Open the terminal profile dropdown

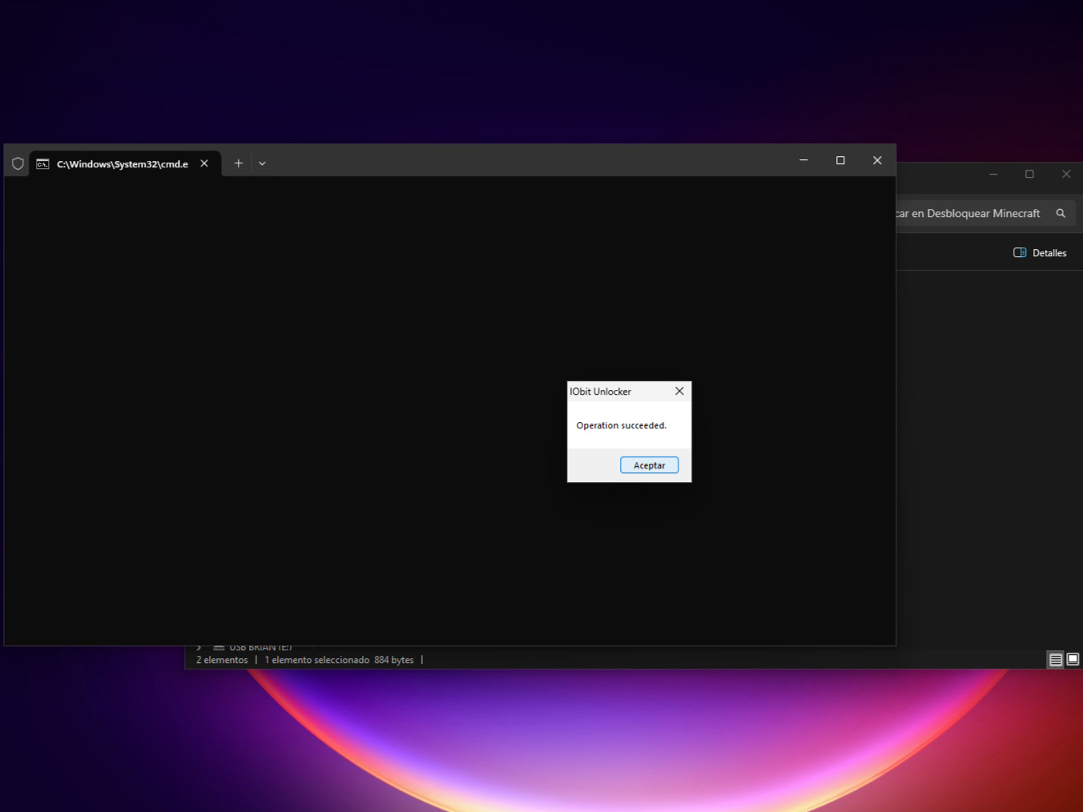262,163
